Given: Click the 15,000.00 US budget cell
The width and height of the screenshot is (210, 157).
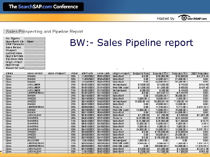Looking at the screenshot, I should [x=142, y=101].
